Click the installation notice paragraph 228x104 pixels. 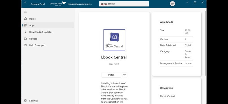coord(114,93)
